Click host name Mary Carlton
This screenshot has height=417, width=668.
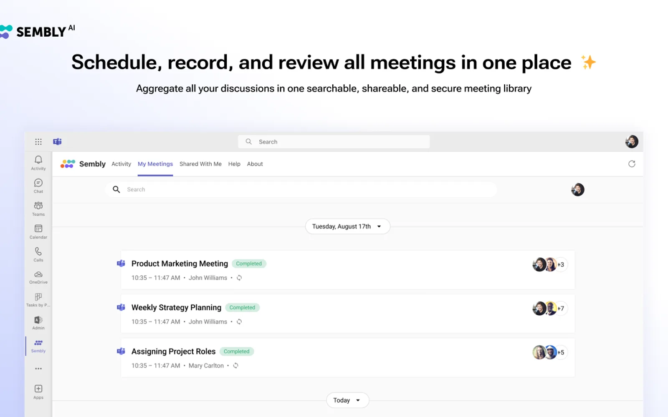click(x=206, y=366)
